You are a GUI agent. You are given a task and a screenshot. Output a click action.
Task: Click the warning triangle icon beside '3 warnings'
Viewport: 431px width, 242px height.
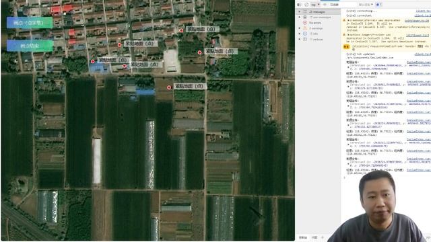tap(305, 28)
